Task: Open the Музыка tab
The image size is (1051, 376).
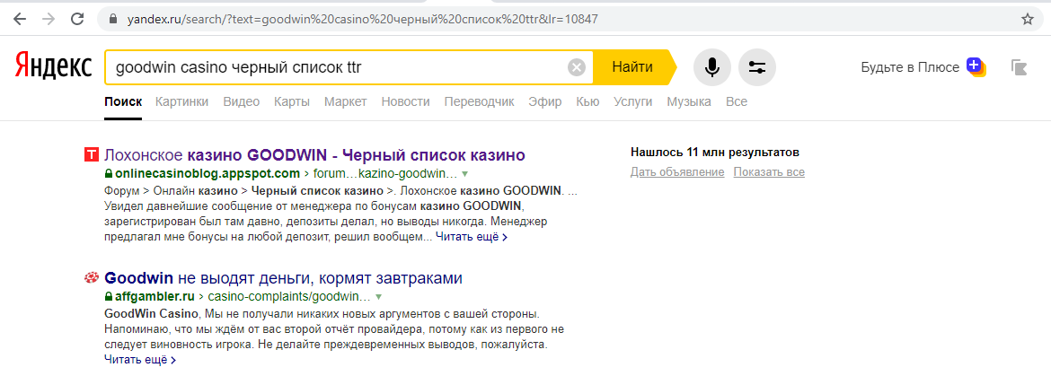Action: 689,101
